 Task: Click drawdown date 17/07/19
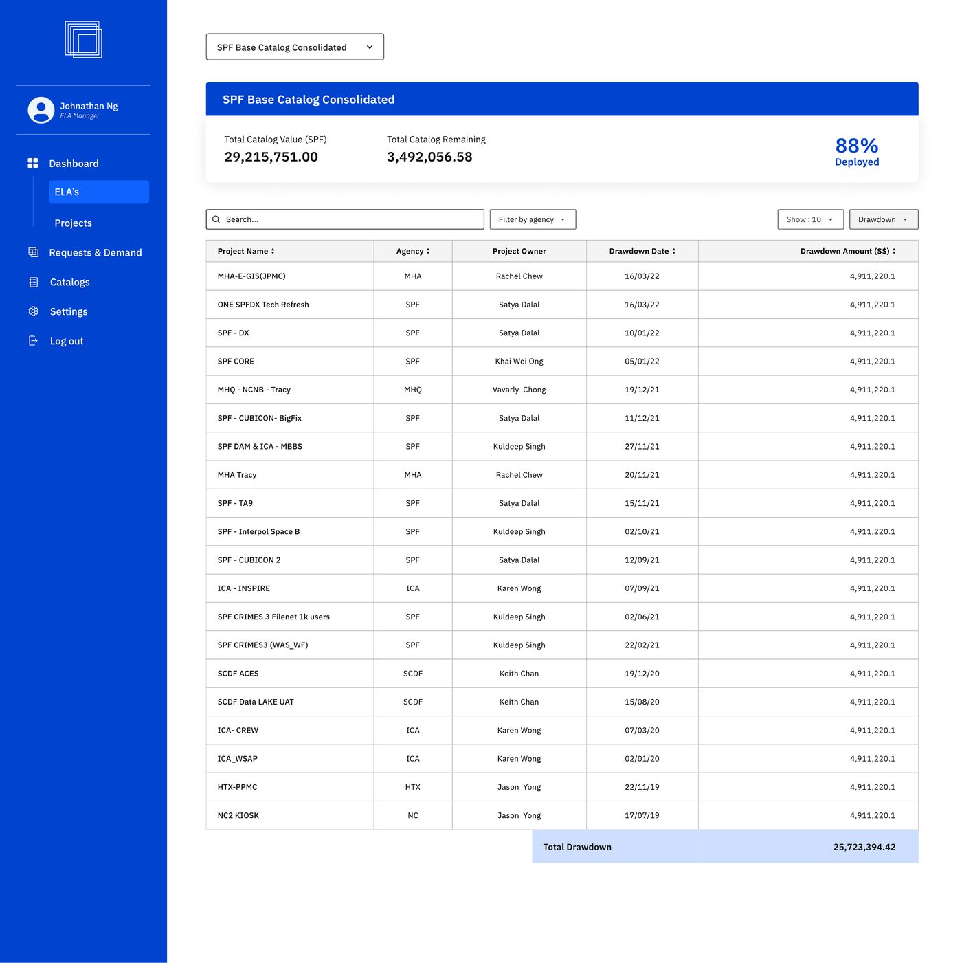[642, 816]
